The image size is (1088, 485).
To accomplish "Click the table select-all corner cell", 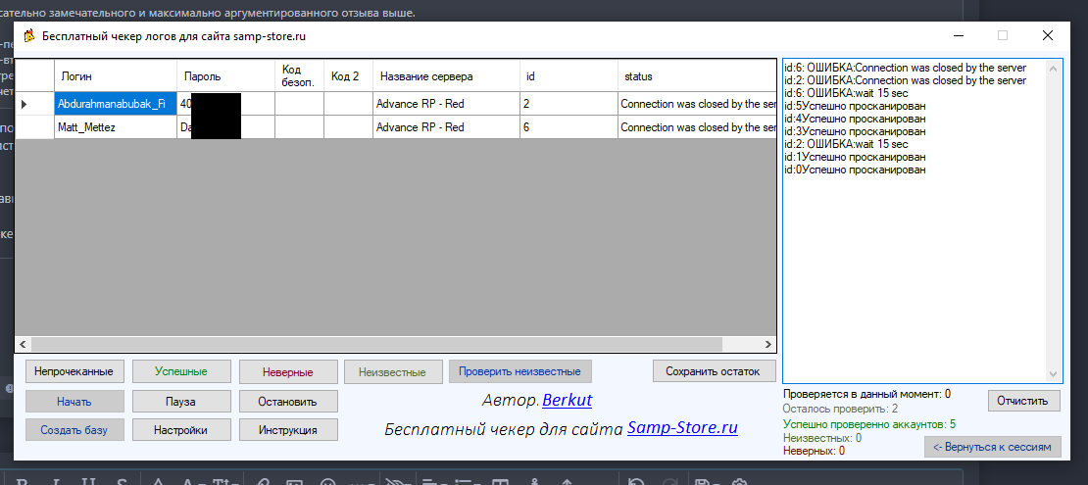I will tap(34, 76).
